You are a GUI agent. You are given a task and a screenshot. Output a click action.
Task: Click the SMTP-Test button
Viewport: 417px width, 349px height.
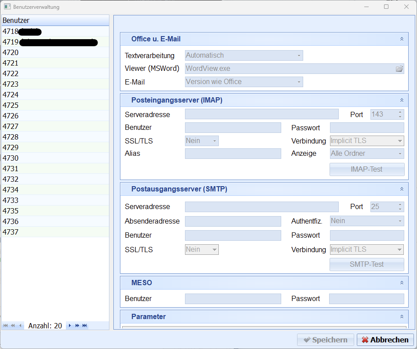click(x=366, y=265)
